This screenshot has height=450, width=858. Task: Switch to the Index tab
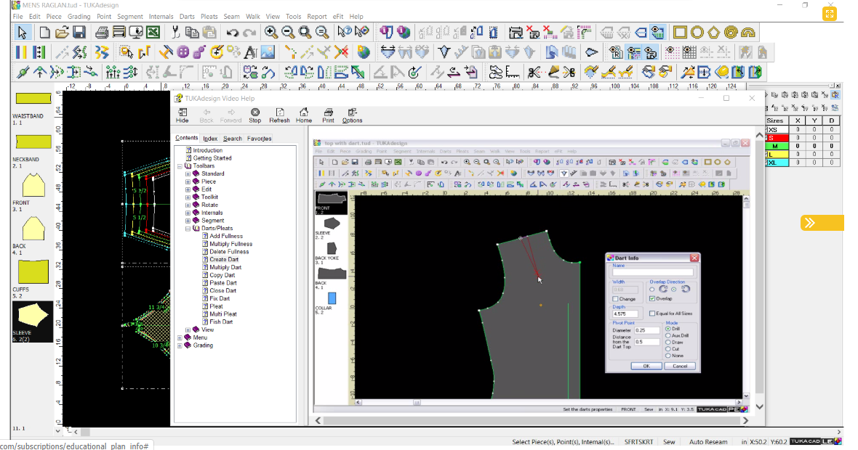coord(210,139)
